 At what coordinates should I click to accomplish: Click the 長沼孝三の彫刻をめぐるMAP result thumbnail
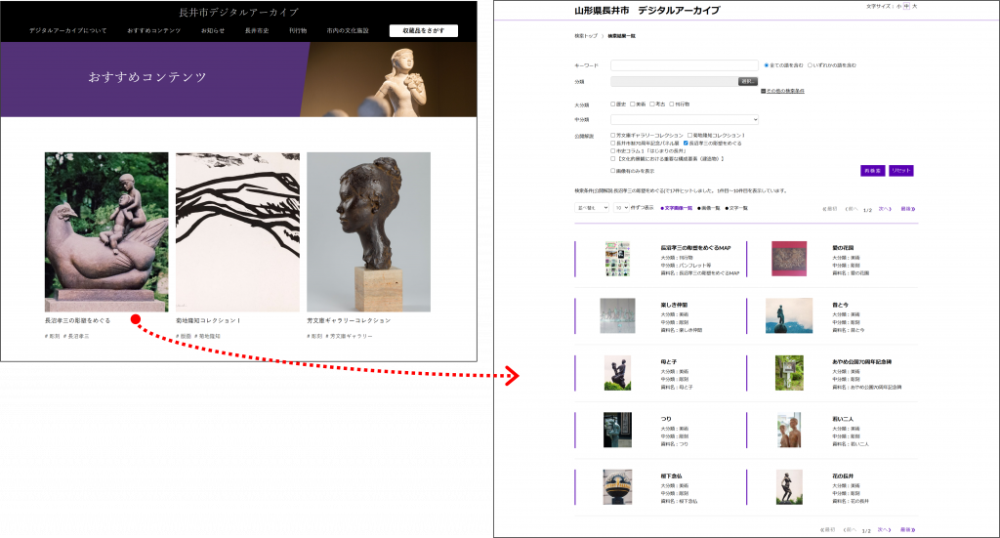click(x=617, y=259)
